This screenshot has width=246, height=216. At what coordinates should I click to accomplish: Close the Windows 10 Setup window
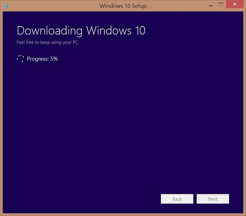[x=235, y=4]
